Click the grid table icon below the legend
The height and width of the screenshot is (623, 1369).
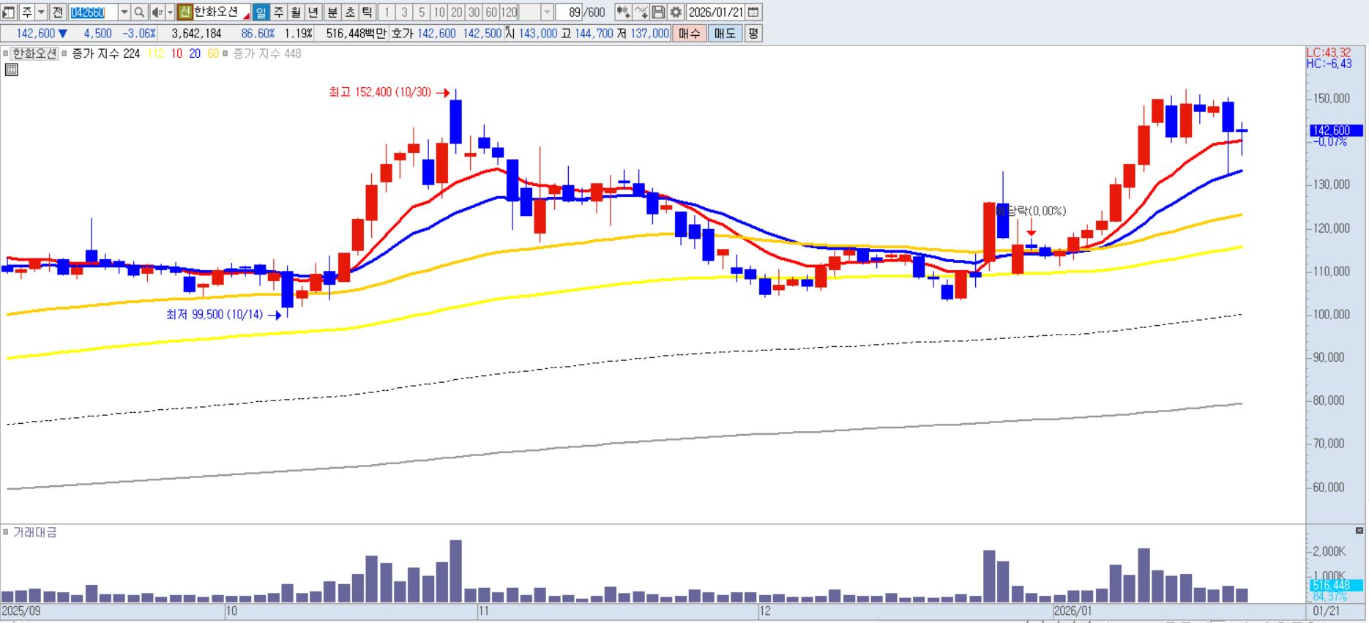[11, 70]
